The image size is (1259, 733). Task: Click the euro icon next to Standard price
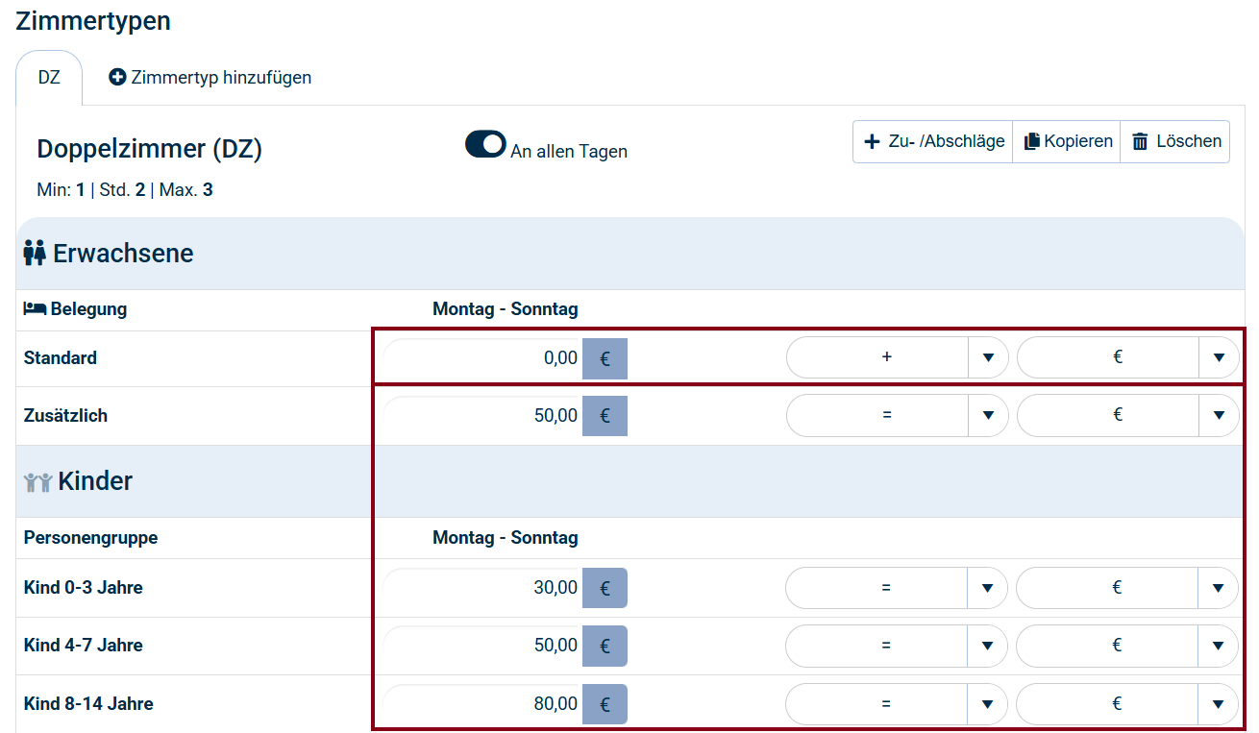(x=605, y=359)
